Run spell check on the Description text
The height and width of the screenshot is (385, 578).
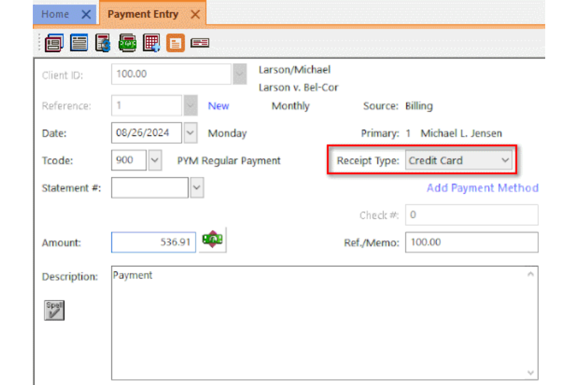54,310
